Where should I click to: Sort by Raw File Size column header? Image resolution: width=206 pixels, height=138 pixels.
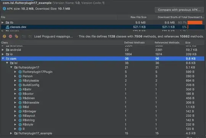coord(138,17)
